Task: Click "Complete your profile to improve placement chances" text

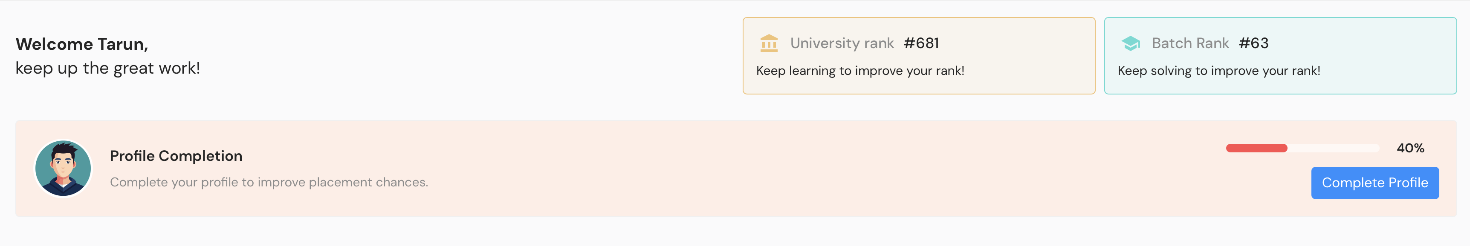Action: pos(269,182)
